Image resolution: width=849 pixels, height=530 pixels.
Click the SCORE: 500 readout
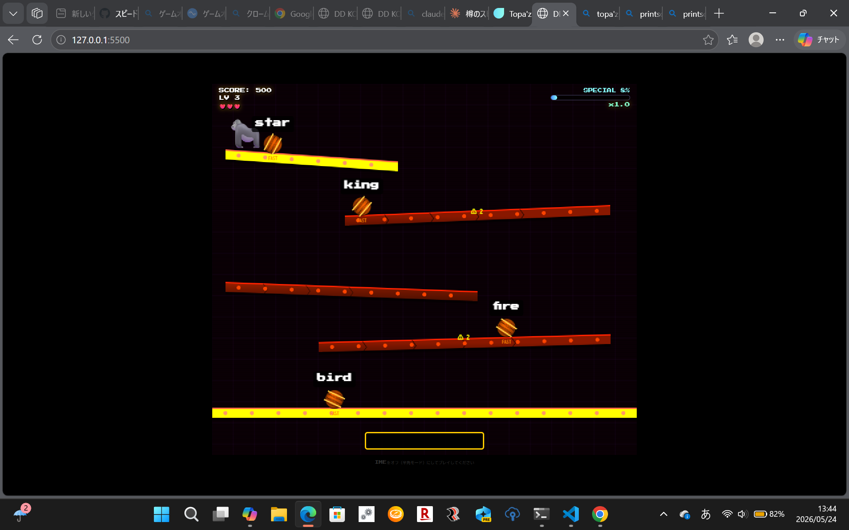coord(245,90)
